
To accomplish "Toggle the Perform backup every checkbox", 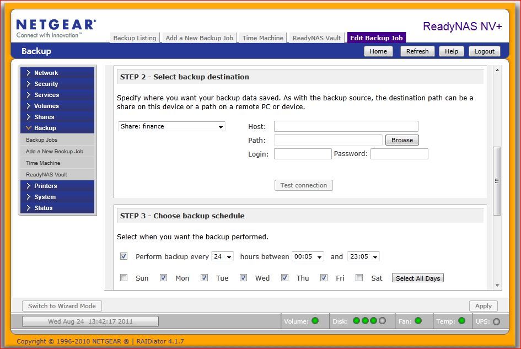I will [x=124, y=256].
